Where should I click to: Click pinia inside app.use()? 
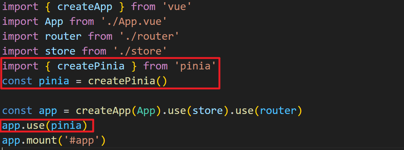pyautogui.click(x=66, y=125)
